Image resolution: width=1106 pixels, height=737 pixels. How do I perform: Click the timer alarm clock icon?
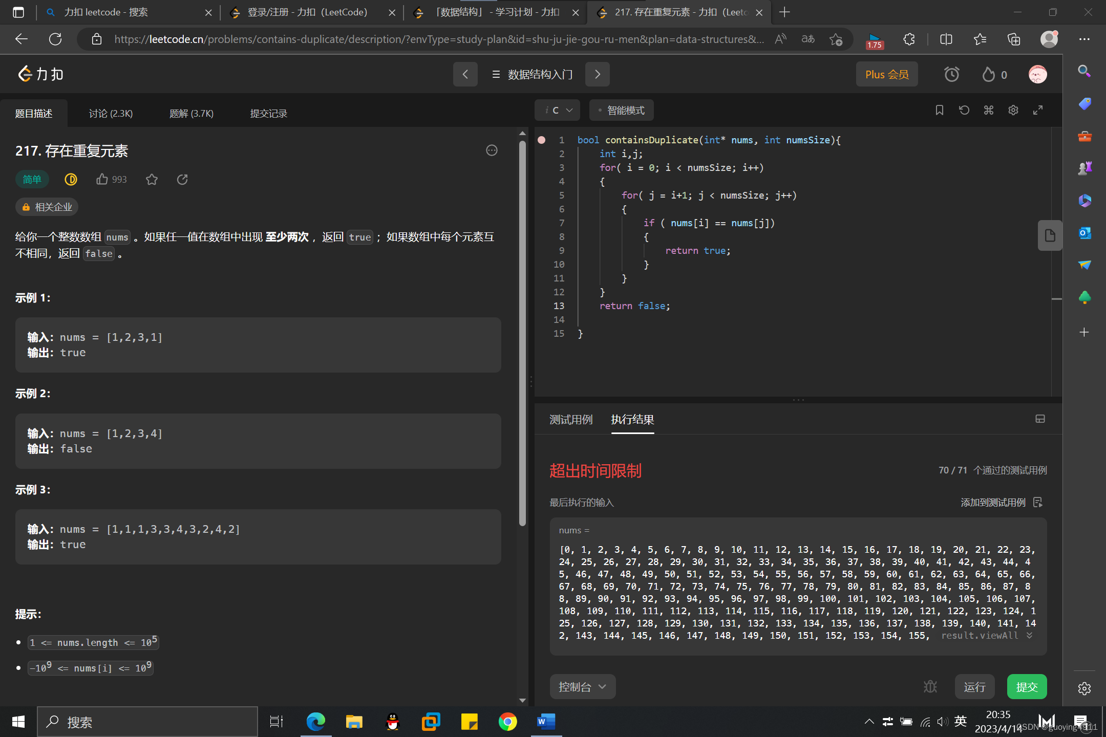(951, 75)
